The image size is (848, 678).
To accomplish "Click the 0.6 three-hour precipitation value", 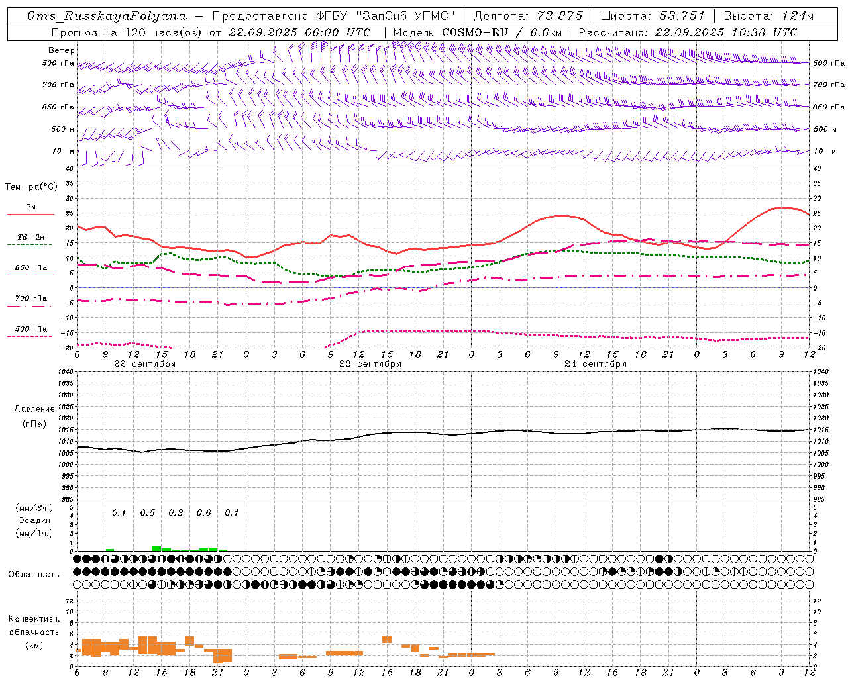I will click(x=204, y=513).
